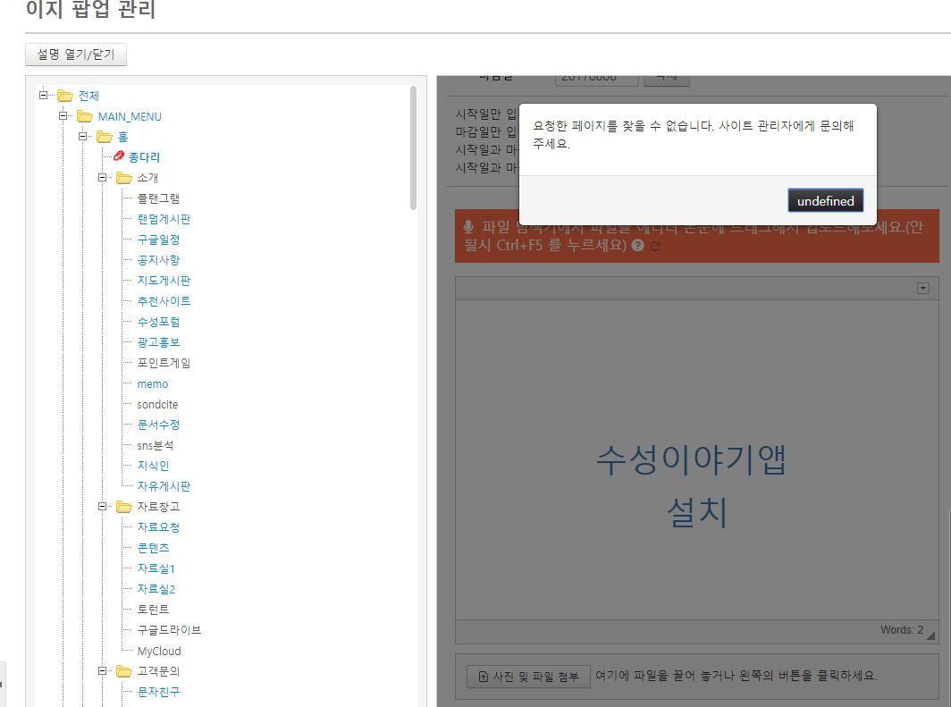Screen dimensions: 951x707
Task: Click the 사진 및 파일 첨부 attach button
Action: [527, 677]
